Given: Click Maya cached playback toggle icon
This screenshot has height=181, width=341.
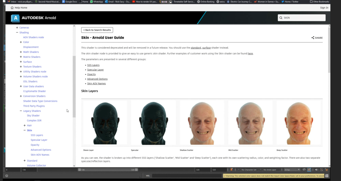Looking at the screenshot, I should 309,170.
